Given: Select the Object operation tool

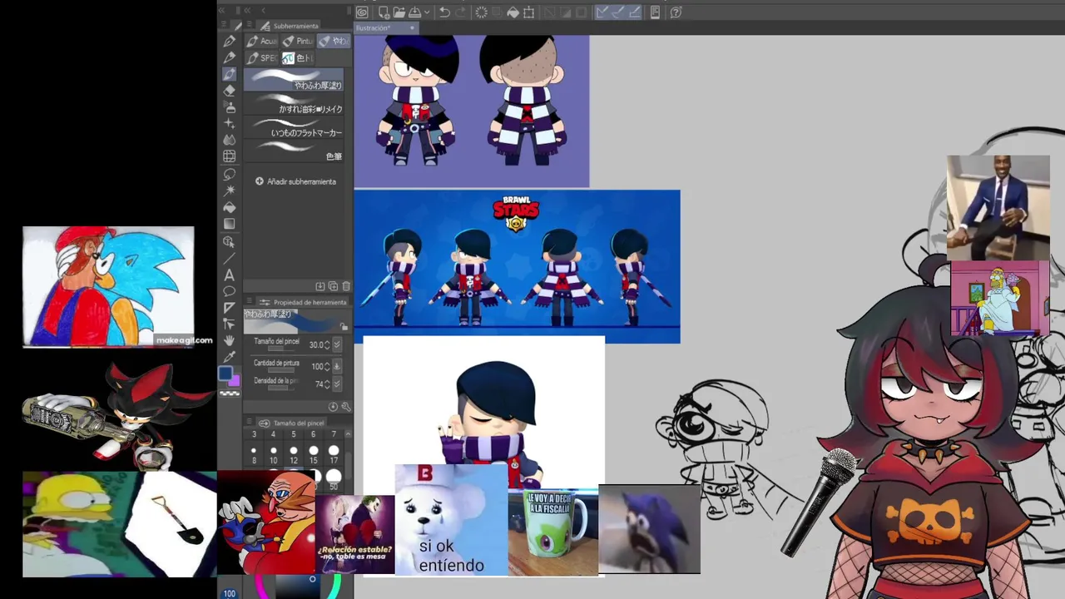Looking at the screenshot, I should [x=229, y=241].
